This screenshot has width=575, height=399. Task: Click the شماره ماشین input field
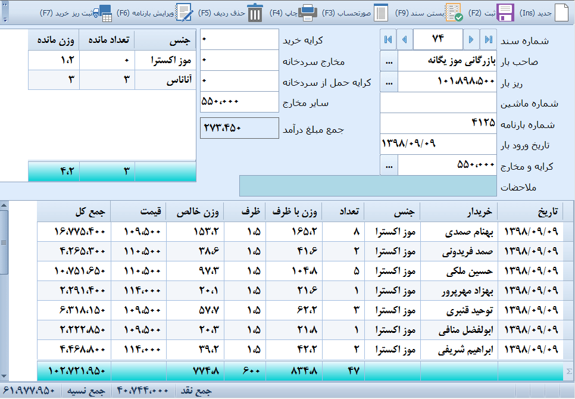pos(437,102)
